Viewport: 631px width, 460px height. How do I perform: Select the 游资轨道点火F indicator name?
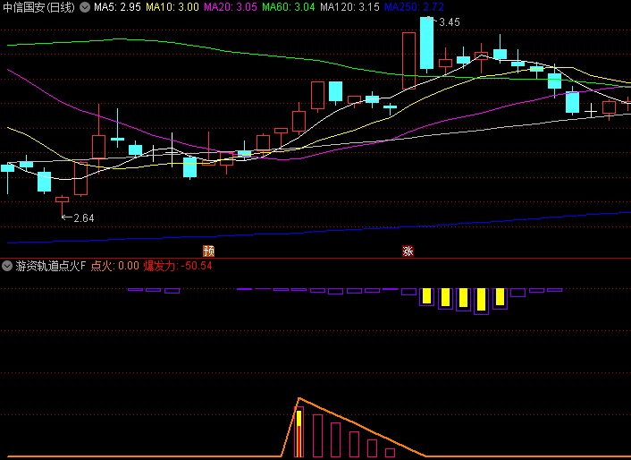pos(51,266)
